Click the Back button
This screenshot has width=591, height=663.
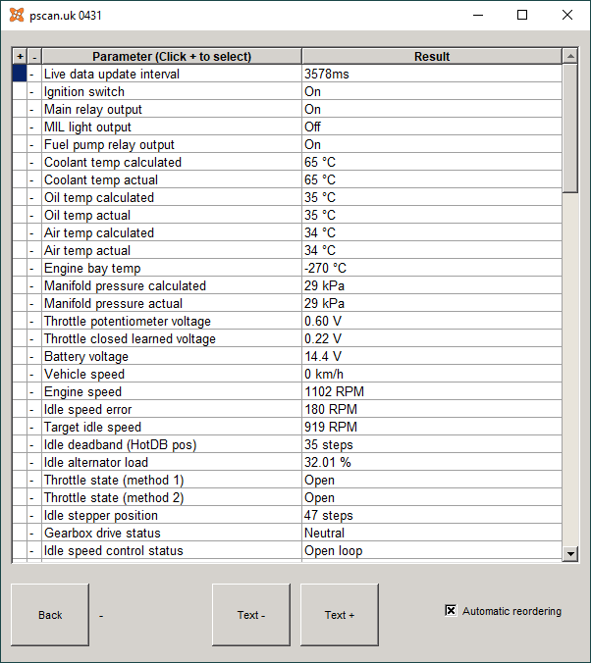click(50, 615)
